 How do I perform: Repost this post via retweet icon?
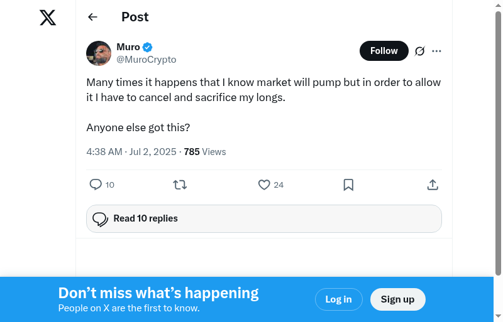click(180, 185)
